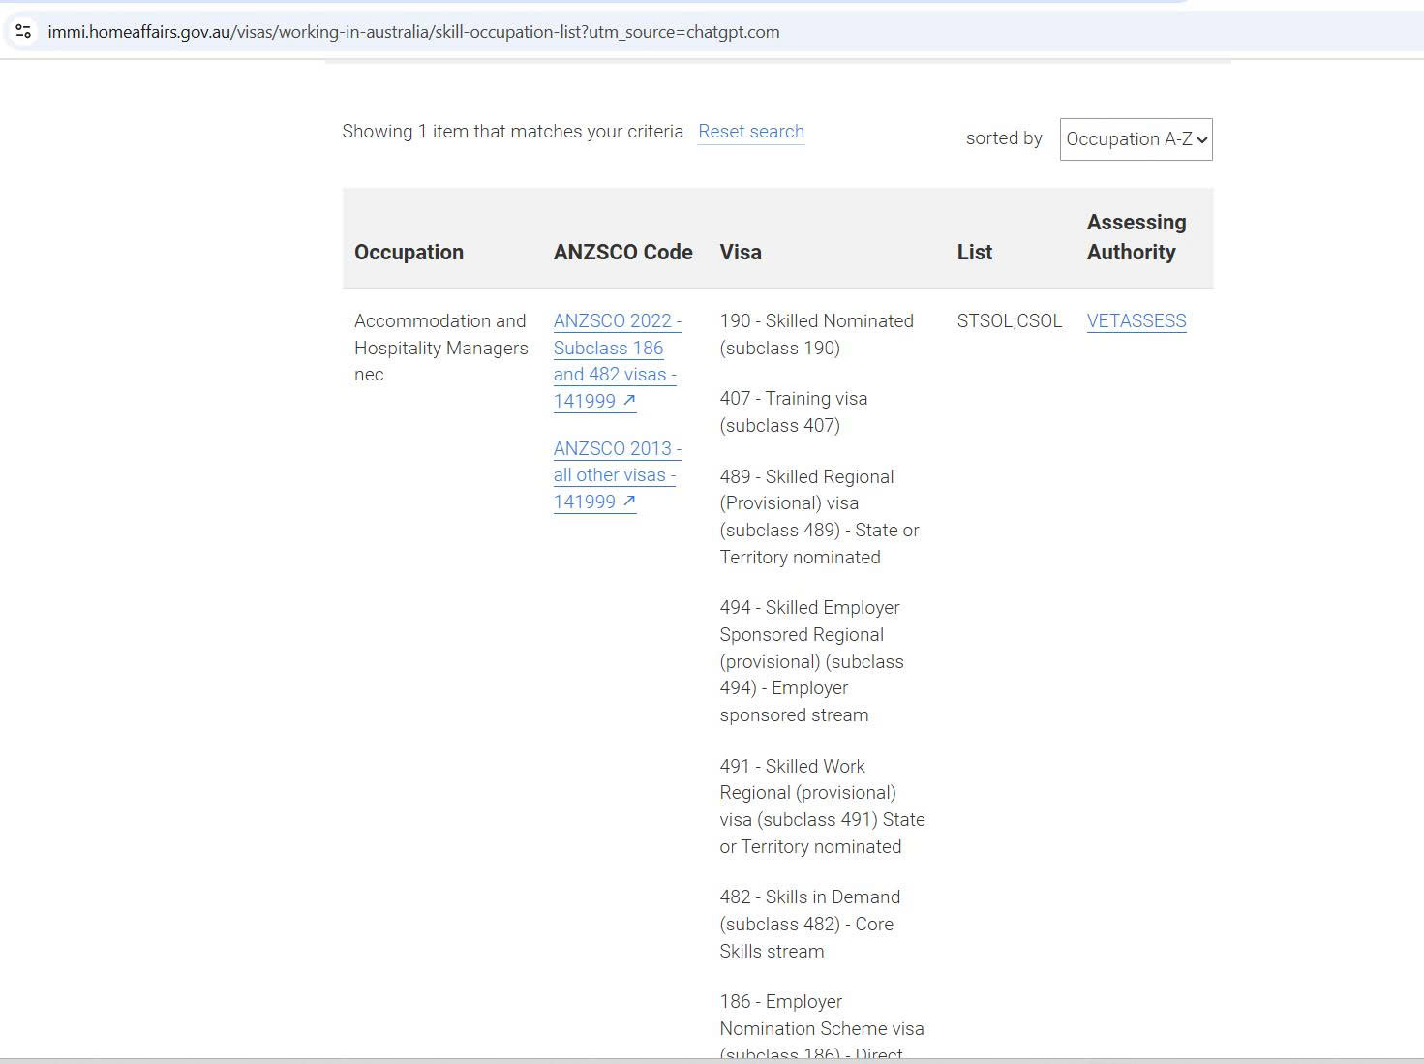Click the Visa column header
The width and height of the screenshot is (1424, 1064).
pyautogui.click(x=741, y=253)
